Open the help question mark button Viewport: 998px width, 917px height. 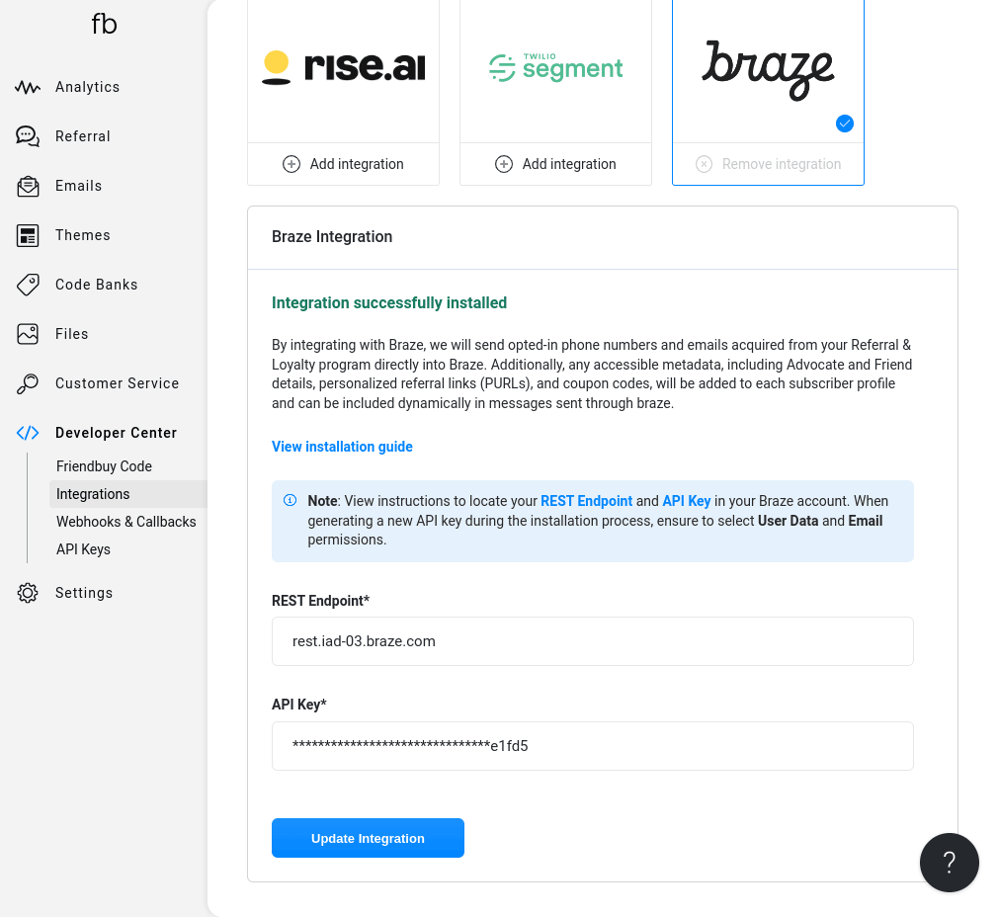coord(949,863)
